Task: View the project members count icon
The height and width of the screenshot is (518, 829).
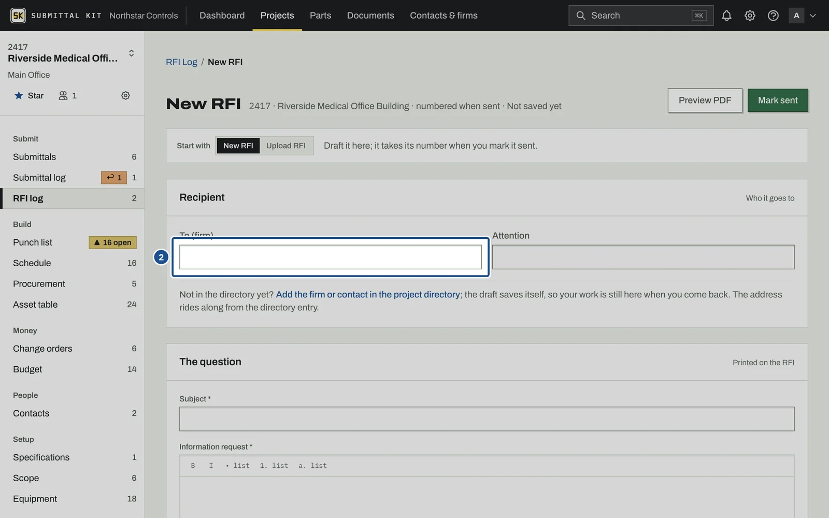Action: (67, 95)
